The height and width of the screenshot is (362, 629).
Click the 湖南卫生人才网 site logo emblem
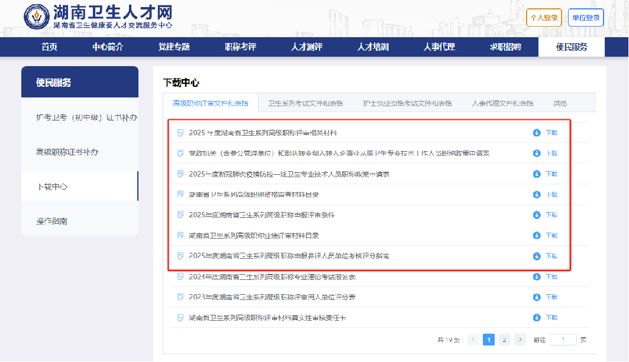click(36, 17)
